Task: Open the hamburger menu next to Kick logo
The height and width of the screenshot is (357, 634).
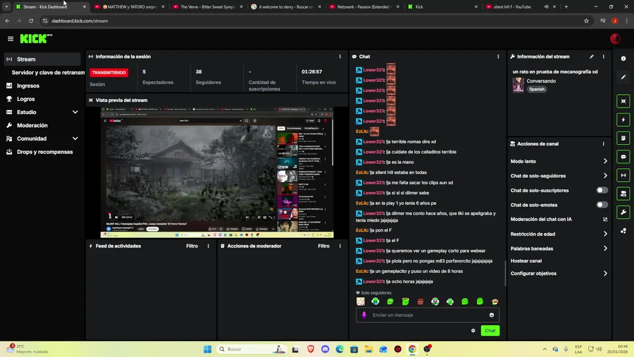Action: pos(10,39)
